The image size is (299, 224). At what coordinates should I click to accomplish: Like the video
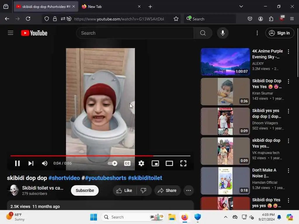click(x=124, y=190)
